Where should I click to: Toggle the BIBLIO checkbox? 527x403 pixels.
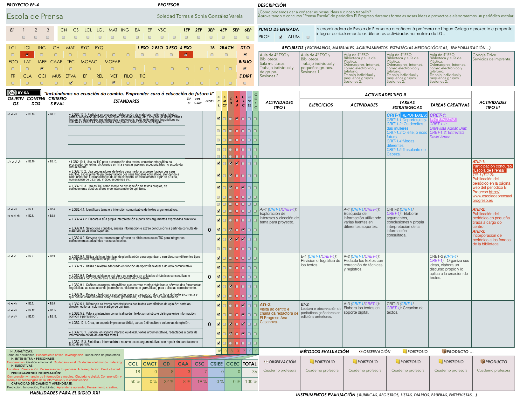pyautogui.click(x=245, y=69)
